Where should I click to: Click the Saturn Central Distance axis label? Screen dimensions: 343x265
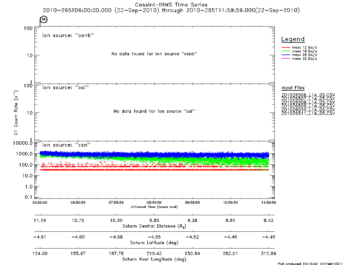[x=154, y=226]
